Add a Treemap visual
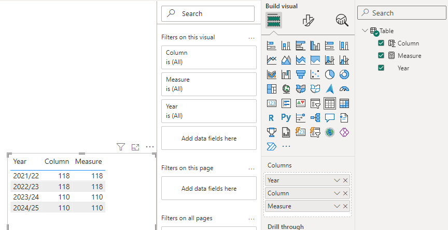Image resolution: width=448 pixels, height=230 pixels. click(x=271, y=89)
